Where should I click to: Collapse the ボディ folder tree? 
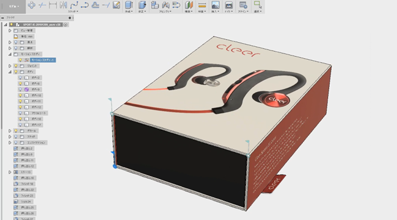[x=10, y=72]
